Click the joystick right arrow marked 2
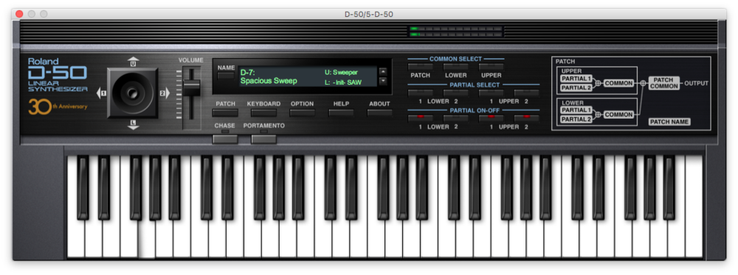Viewport: 738px width, 275px height. [165, 94]
